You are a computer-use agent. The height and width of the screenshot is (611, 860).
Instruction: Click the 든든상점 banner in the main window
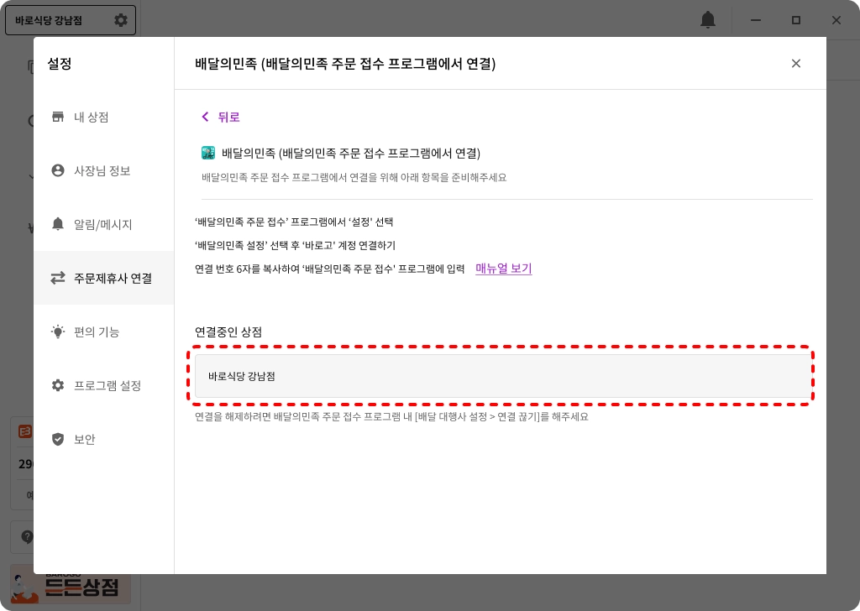(71, 585)
